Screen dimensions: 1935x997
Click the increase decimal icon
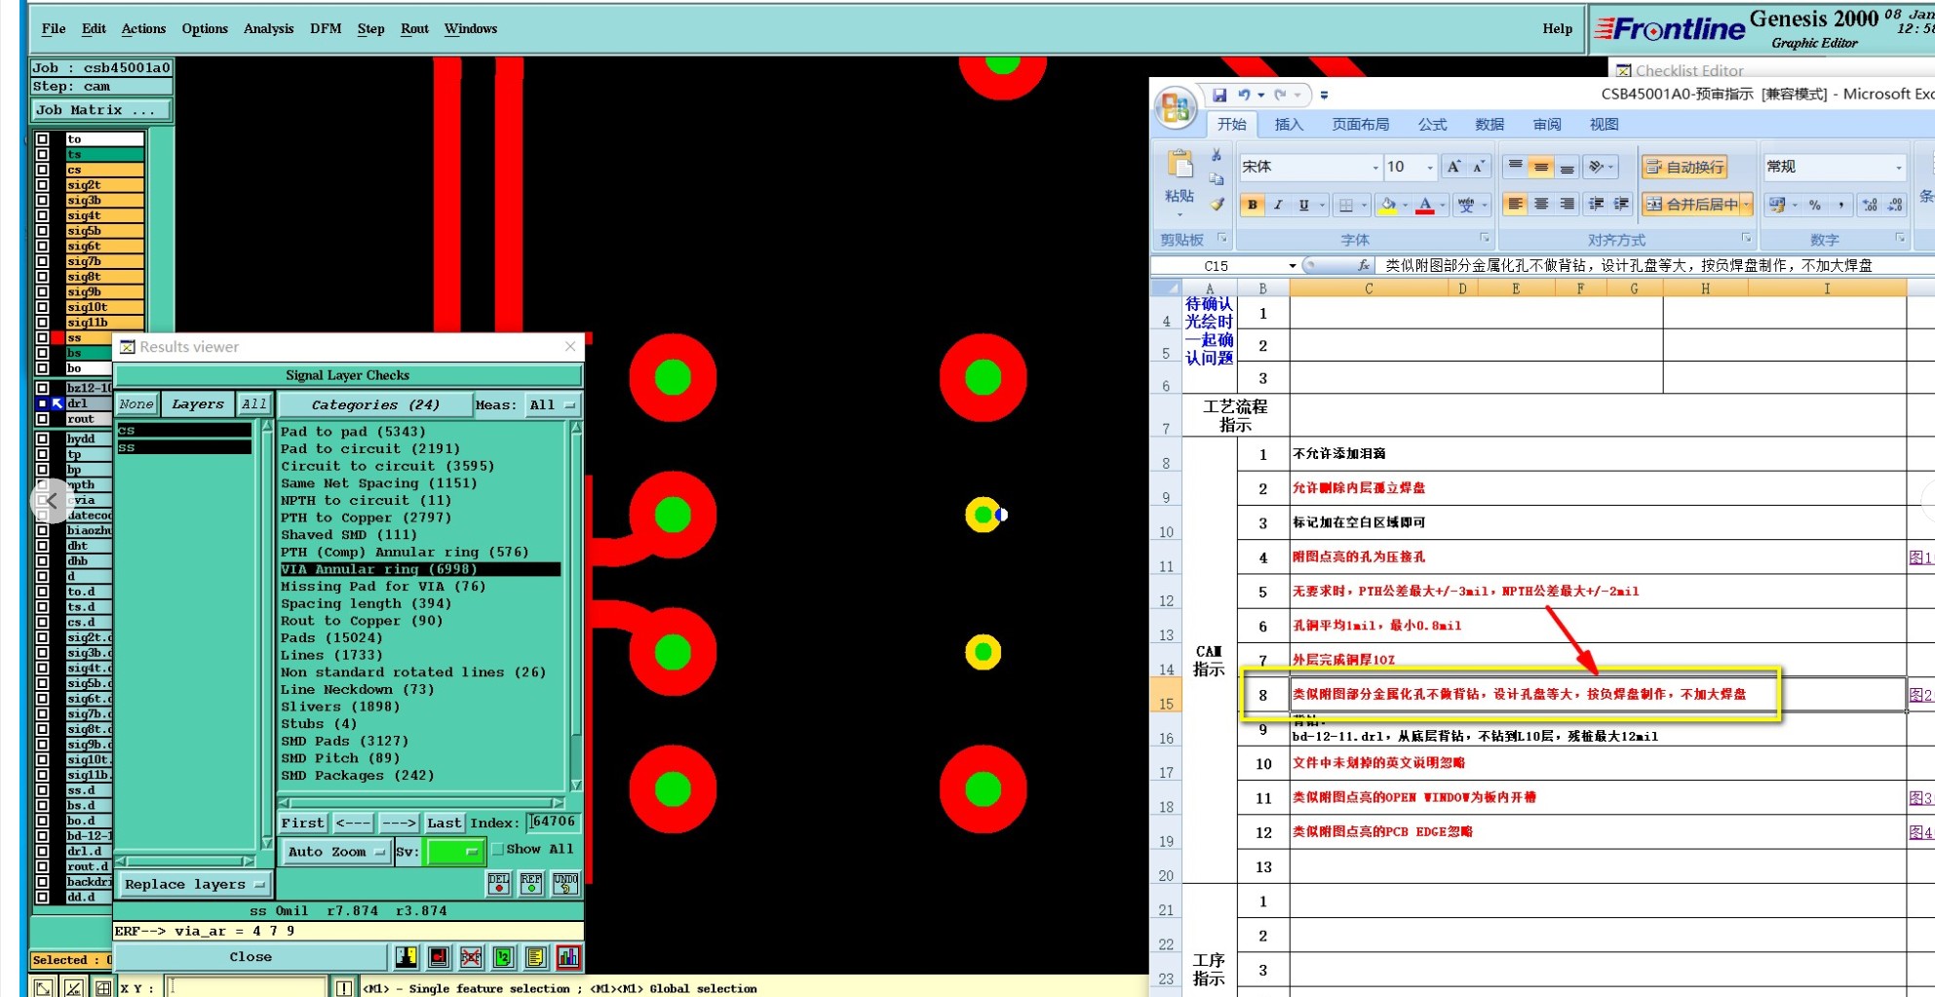[1869, 205]
